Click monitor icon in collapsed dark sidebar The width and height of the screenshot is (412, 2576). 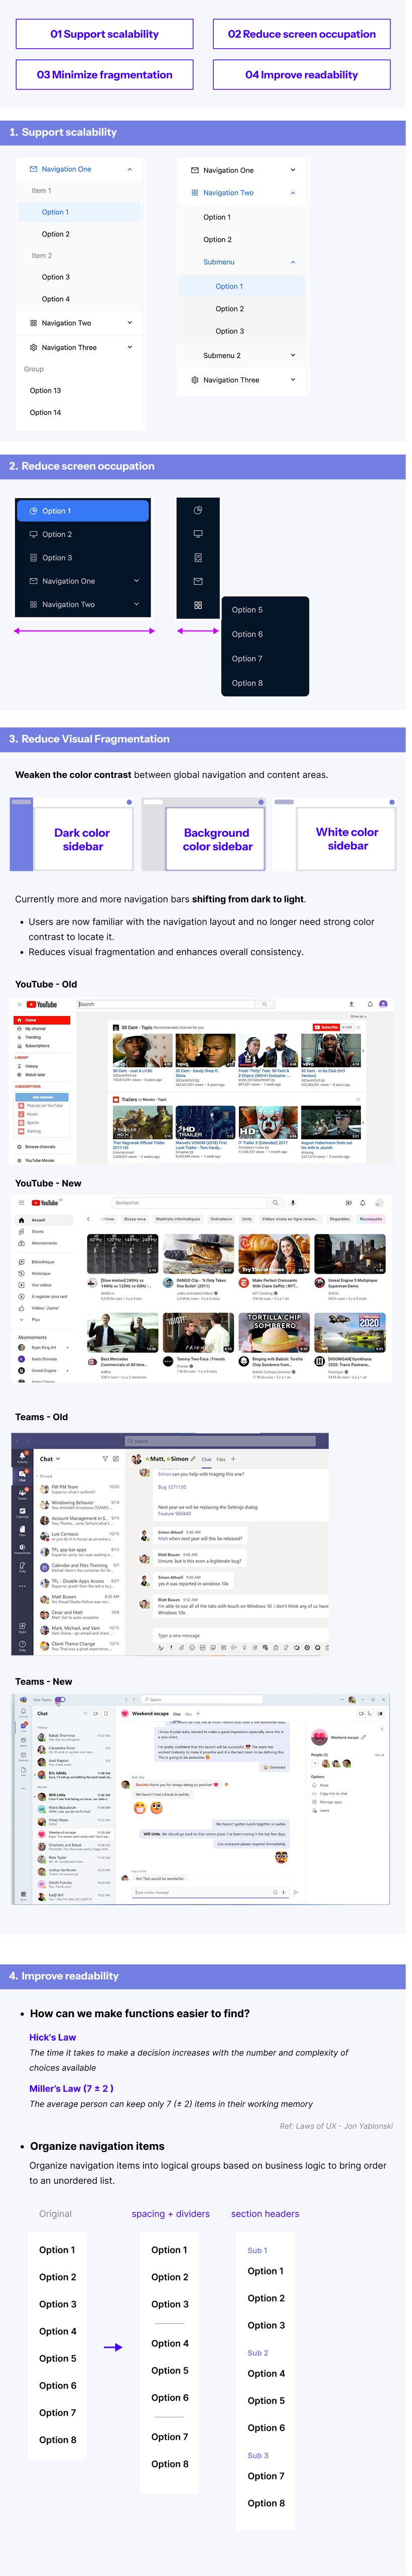pos(198,534)
